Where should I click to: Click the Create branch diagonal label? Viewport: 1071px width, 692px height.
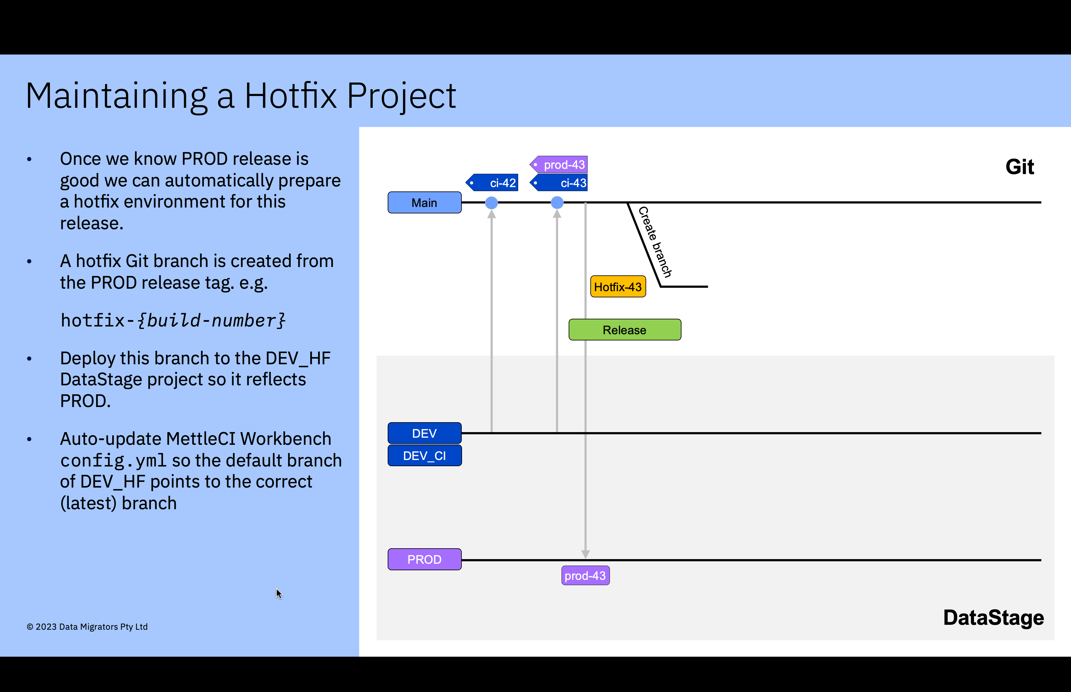(x=654, y=242)
